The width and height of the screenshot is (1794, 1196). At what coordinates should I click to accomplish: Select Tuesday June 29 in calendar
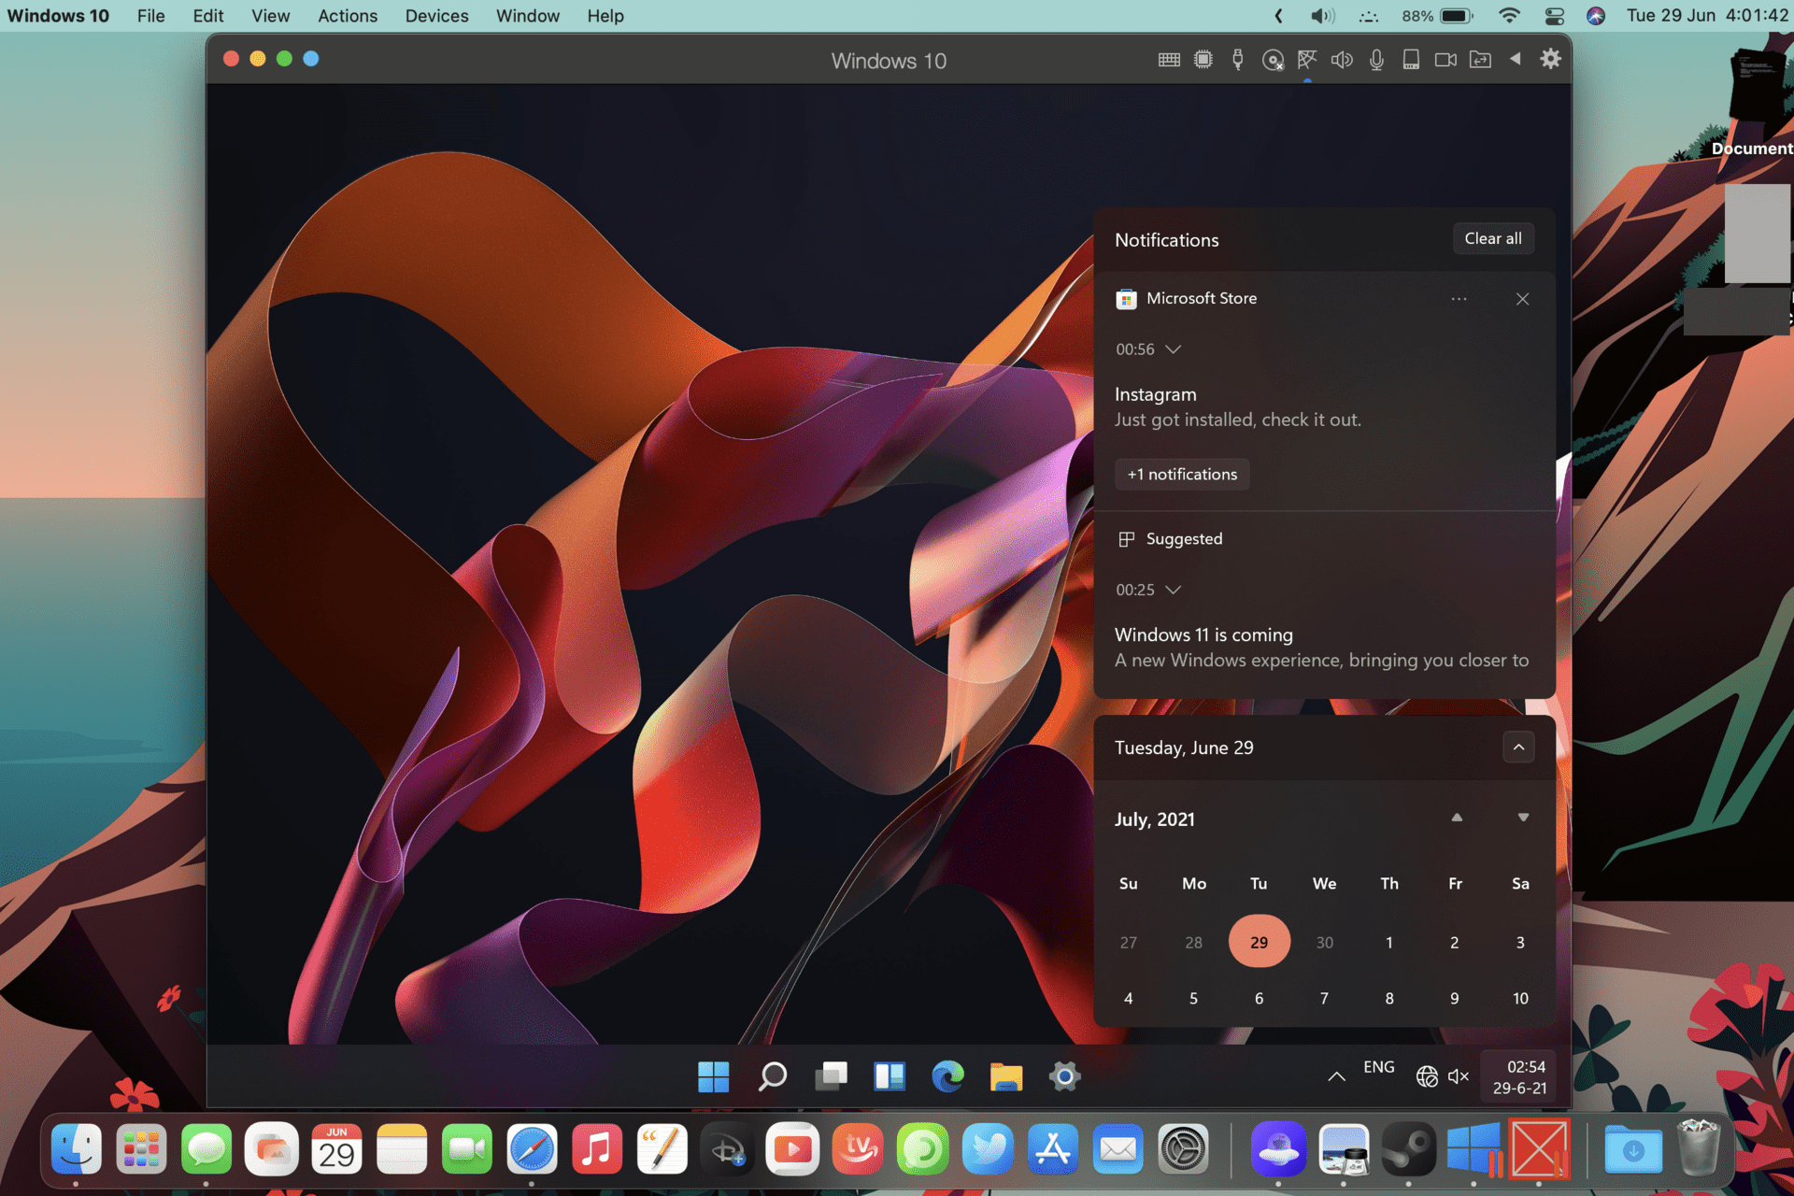click(1258, 941)
